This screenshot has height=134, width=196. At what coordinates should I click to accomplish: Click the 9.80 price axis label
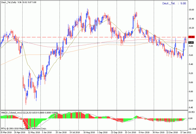(192, 46)
